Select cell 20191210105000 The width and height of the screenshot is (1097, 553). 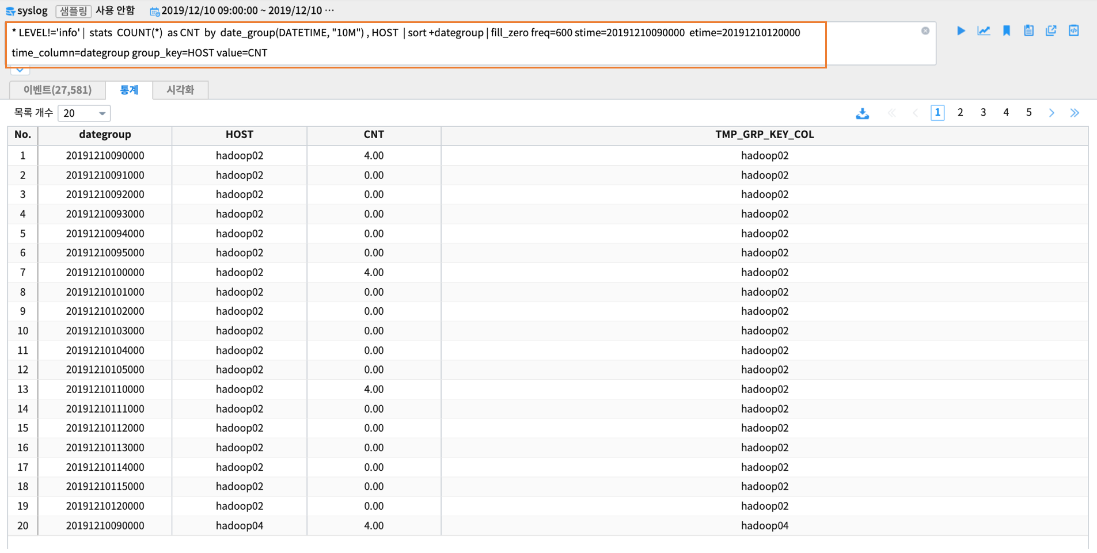pyautogui.click(x=105, y=370)
